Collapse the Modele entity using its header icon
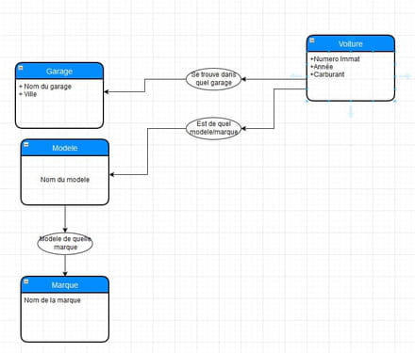Image resolution: width=415 pixels, height=353 pixels. (x=26, y=144)
